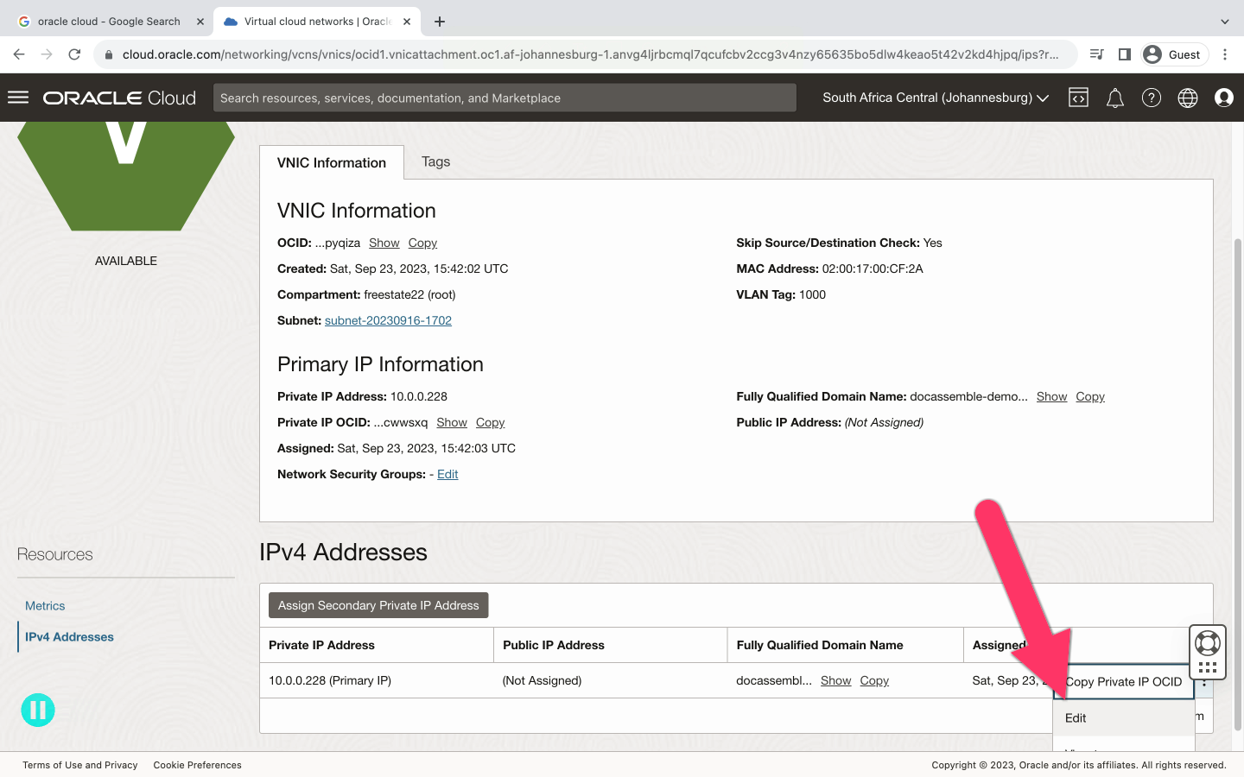
Task: Show the full VNIC OCID
Action: pyautogui.click(x=384, y=243)
